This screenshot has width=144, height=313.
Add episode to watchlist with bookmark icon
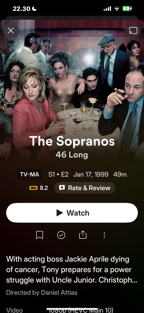(40, 235)
